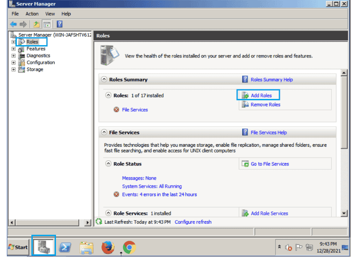Expand the Features tree node
This screenshot has width=355, height=258.
[14, 49]
